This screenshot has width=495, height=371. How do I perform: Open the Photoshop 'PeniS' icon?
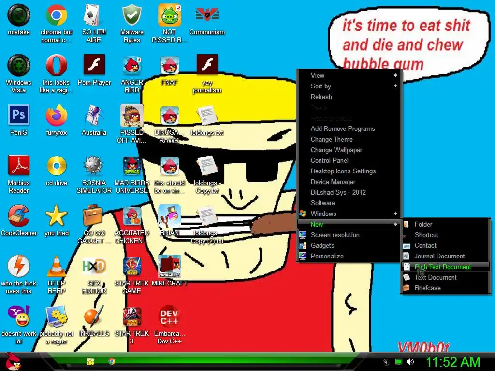19,115
